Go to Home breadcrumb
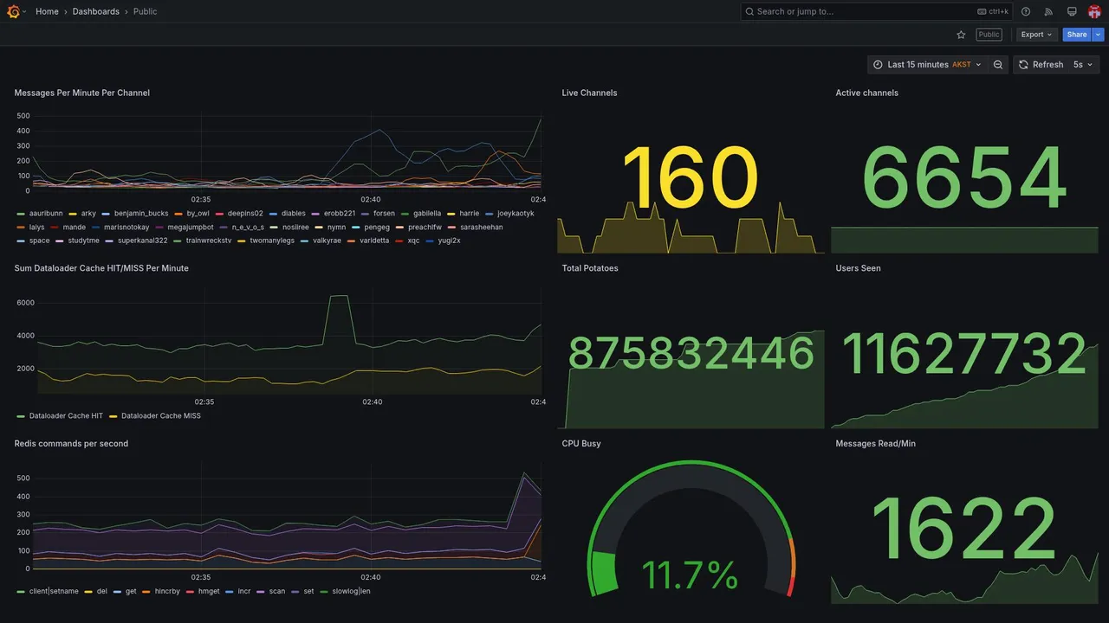This screenshot has width=1109, height=623. point(47,11)
